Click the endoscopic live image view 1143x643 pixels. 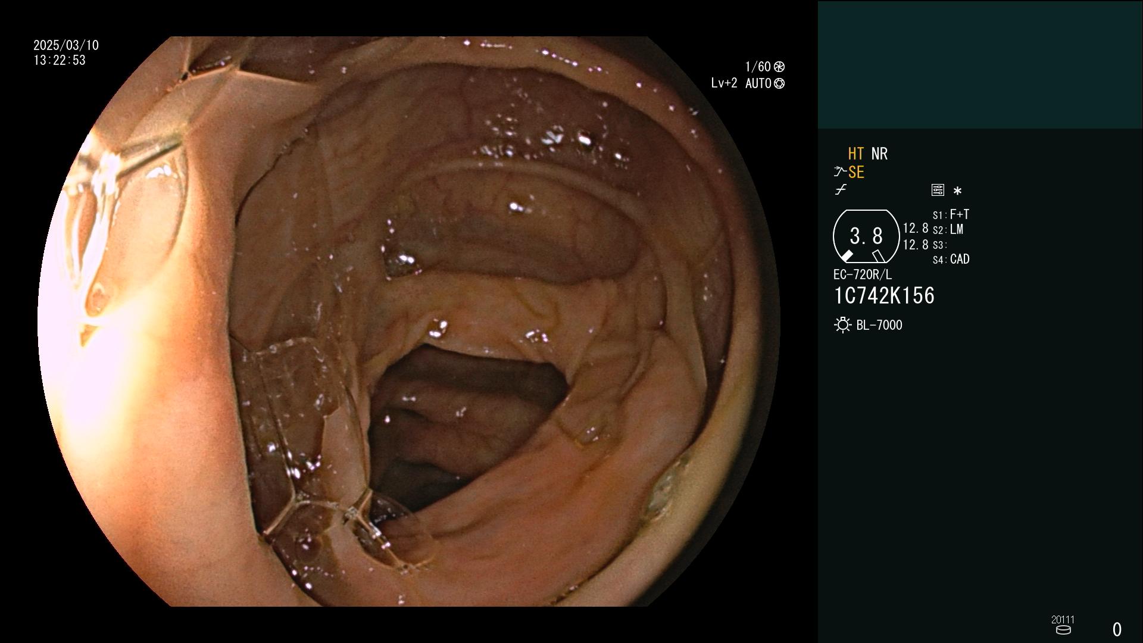408,321
